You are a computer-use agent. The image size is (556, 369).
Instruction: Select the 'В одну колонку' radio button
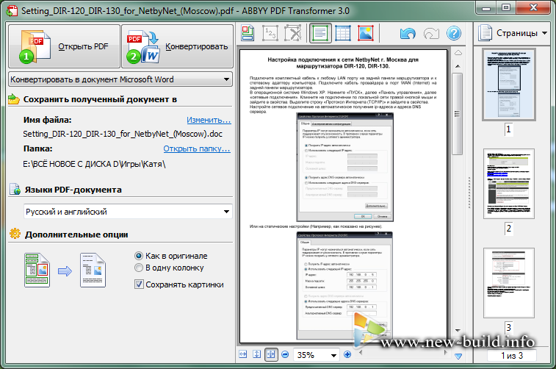coord(139,268)
